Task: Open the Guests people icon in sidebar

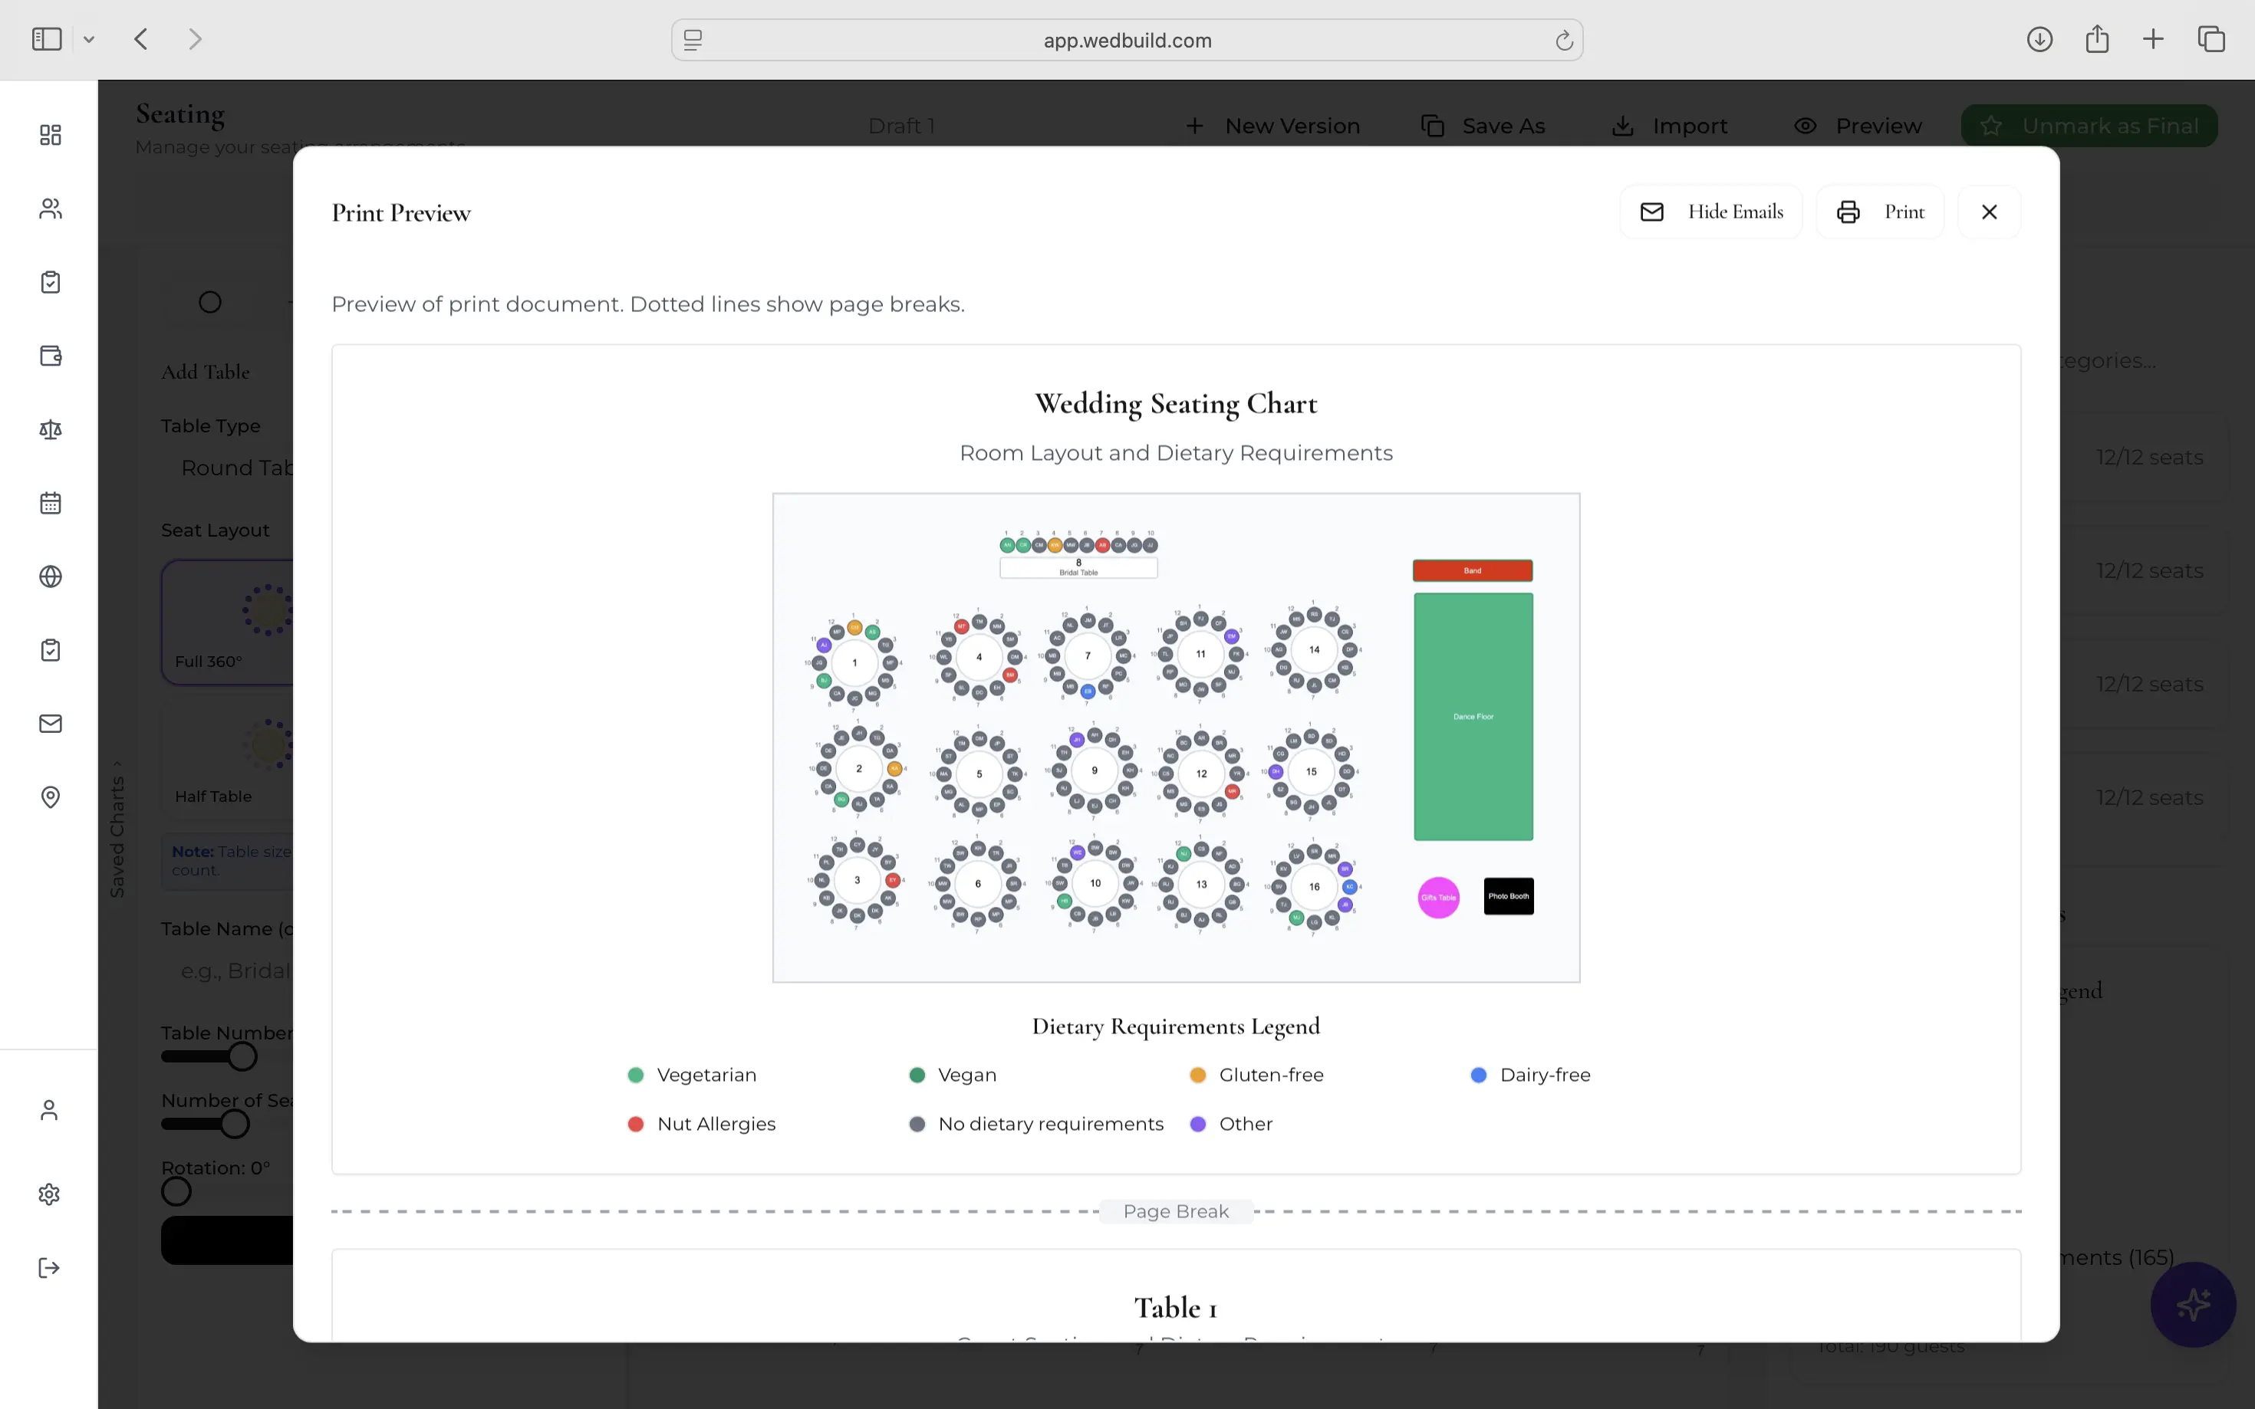Action: pos(51,209)
